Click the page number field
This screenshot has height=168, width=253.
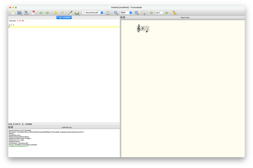(158, 13)
